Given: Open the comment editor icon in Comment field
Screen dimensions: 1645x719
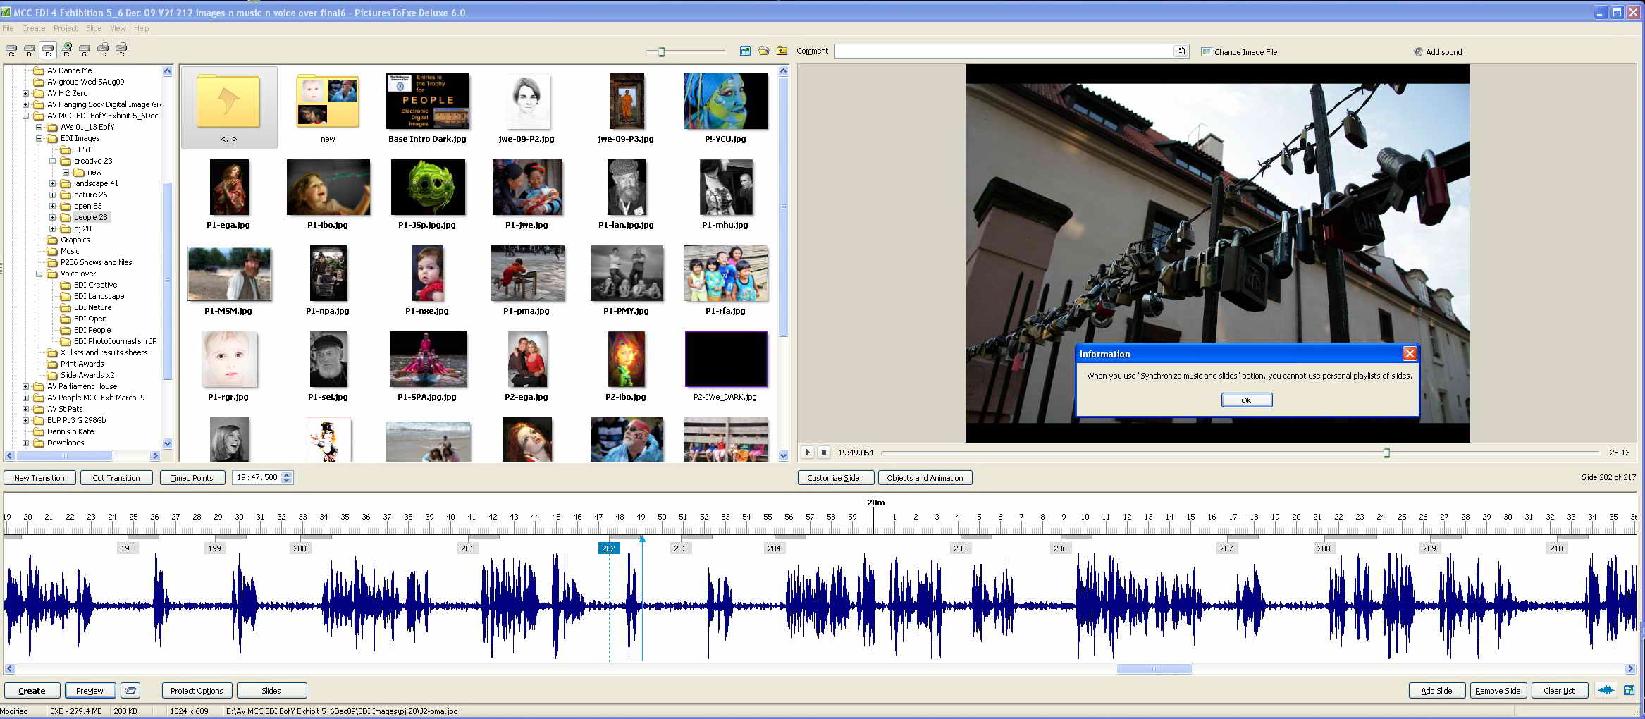Looking at the screenshot, I should 1181,51.
